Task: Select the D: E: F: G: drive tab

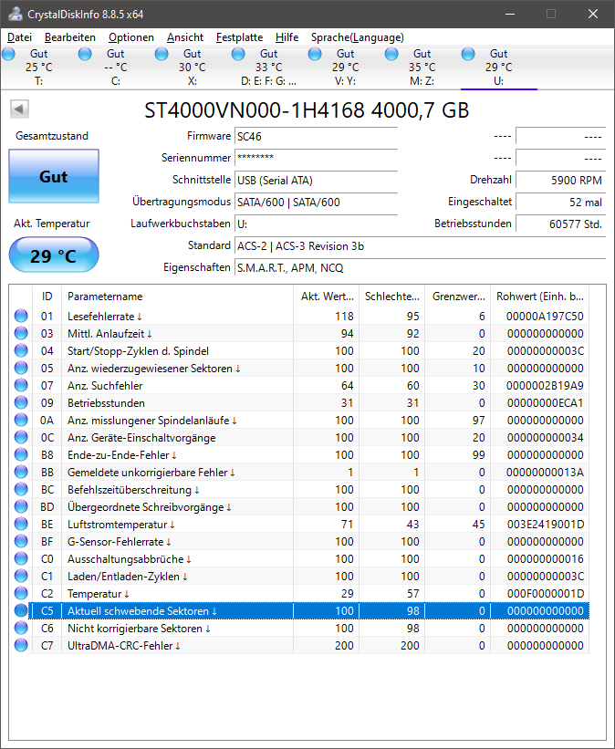Action: (268, 67)
